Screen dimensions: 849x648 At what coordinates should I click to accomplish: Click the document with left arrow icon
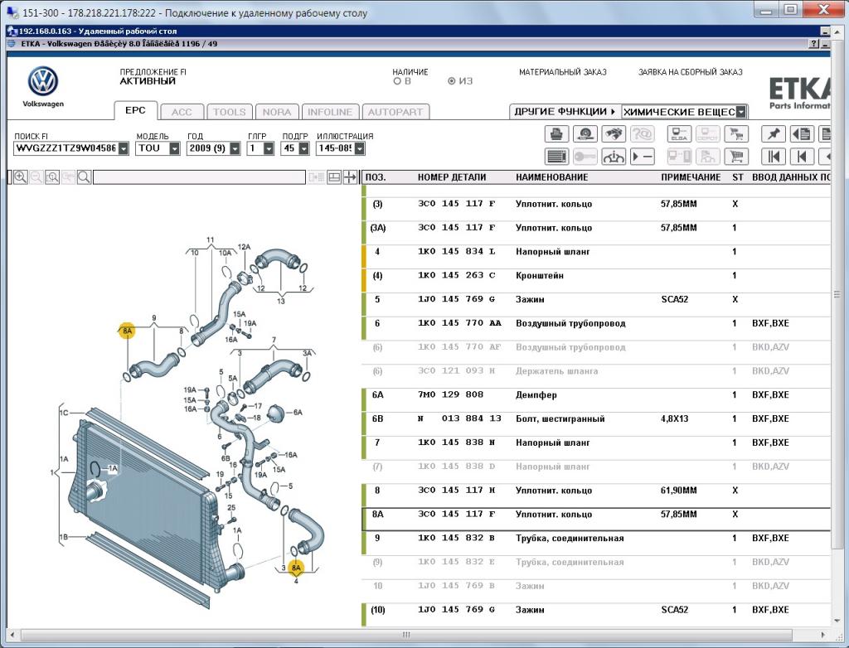click(802, 133)
